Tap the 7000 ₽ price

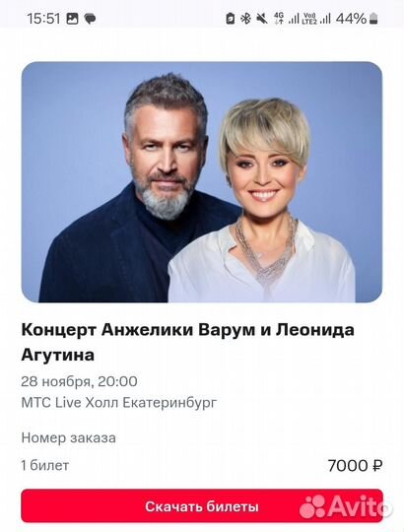coord(355,465)
